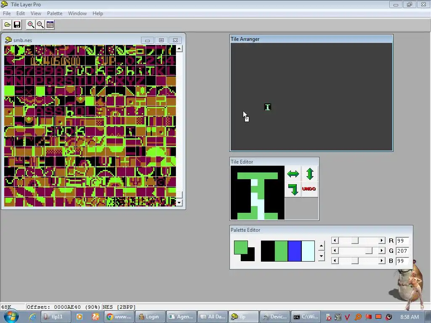Increase blue with the B slider right arrow
This screenshot has width=431, height=323.
pos(381,260)
